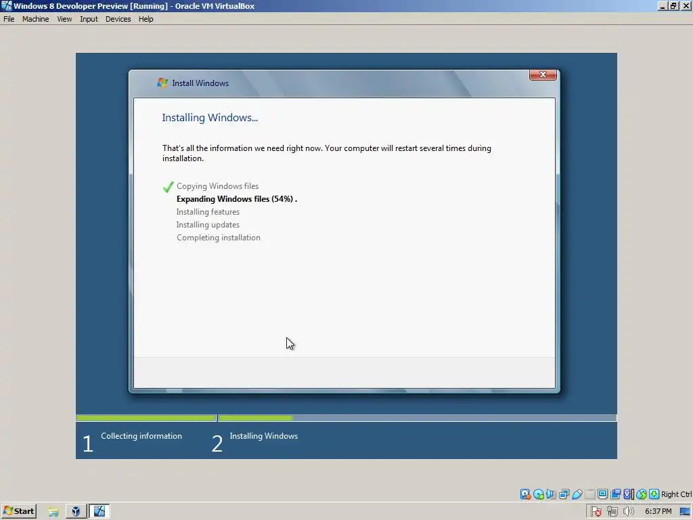This screenshot has height=520, width=693.
Task: Click the mouse integration status icon
Action: [x=642, y=494]
